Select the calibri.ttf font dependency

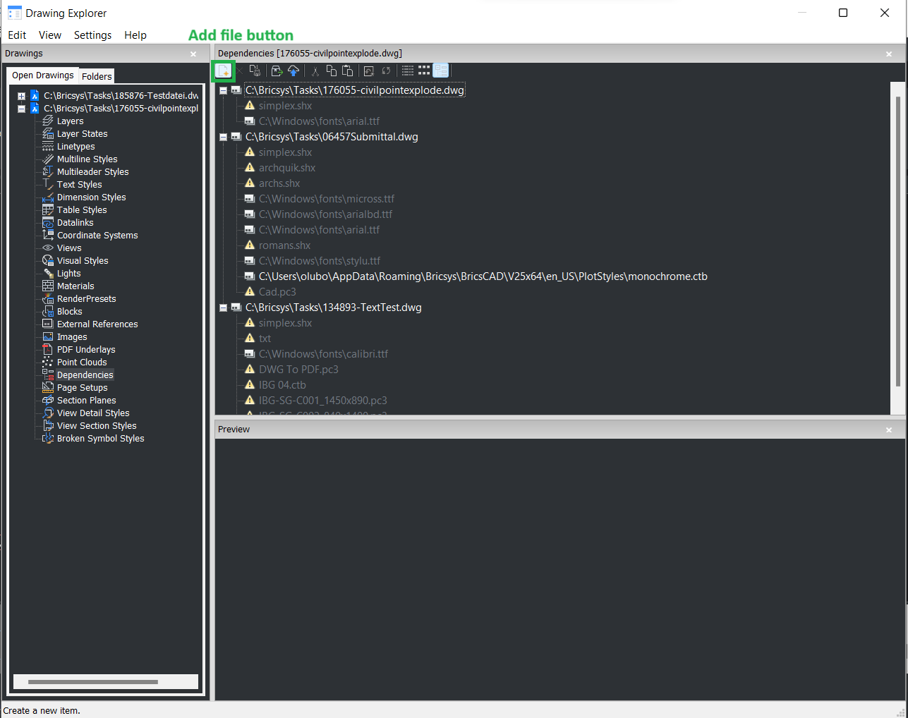[323, 354]
